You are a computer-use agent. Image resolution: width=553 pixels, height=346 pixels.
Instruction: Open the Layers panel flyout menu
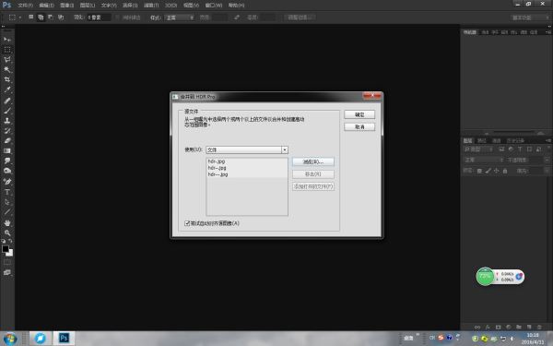(548, 140)
